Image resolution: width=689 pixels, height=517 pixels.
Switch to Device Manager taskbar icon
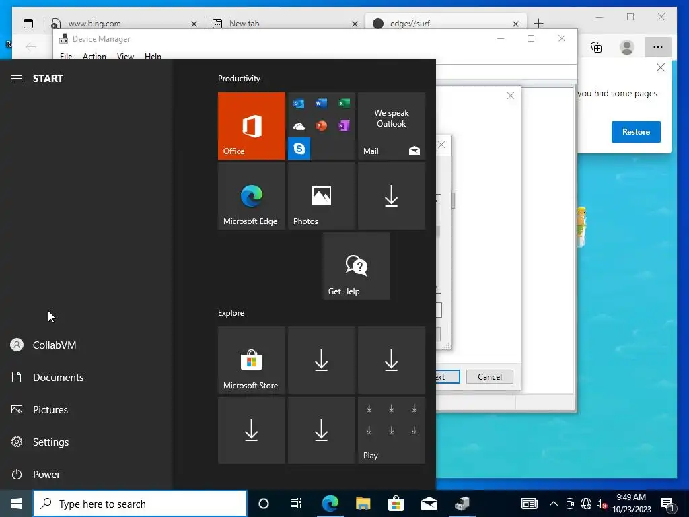(462, 504)
